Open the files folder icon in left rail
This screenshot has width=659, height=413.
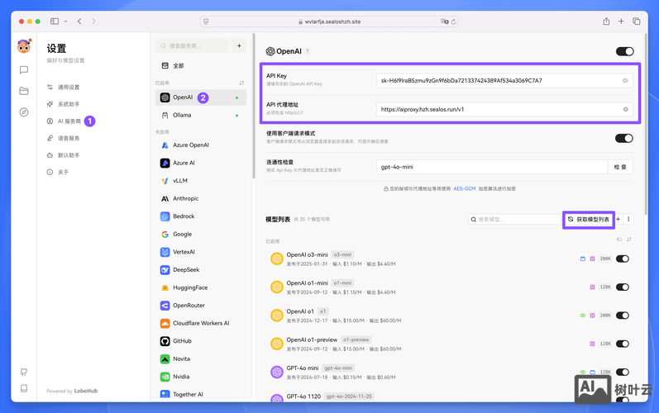click(24, 91)
